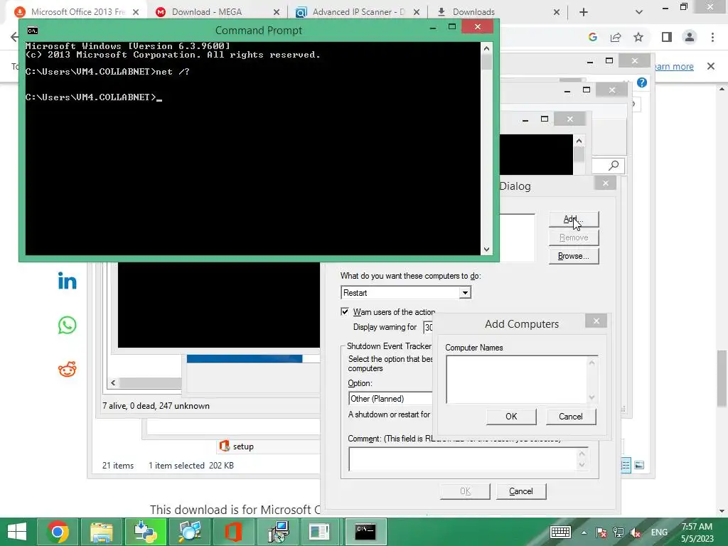Click IP Scanner horizontal scroll left arrow
This screenshot has height=546, width=728.
click(x=113, y=383)
